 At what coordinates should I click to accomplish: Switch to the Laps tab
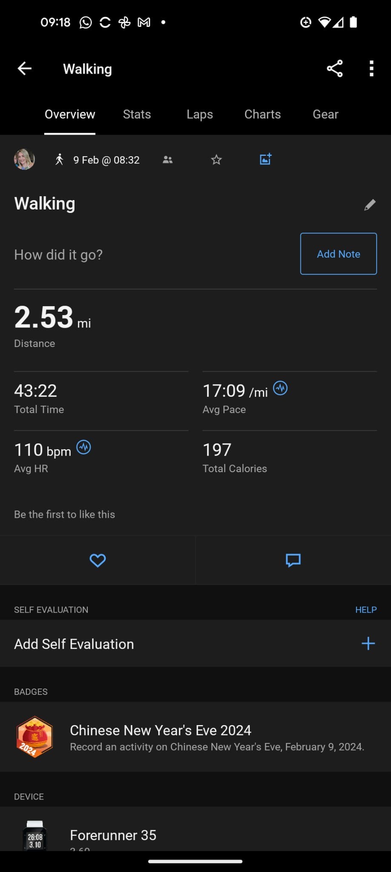pos(200,115)
